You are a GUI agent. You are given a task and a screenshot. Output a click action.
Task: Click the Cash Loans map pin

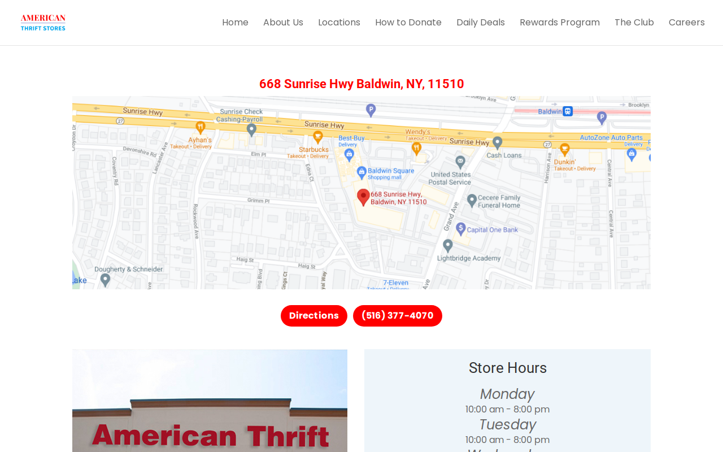tap(497, 143)
